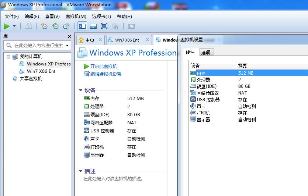The image size is (308, 196).
Task: Collapse the 设备 section triangle
Action: pos(81,90)
